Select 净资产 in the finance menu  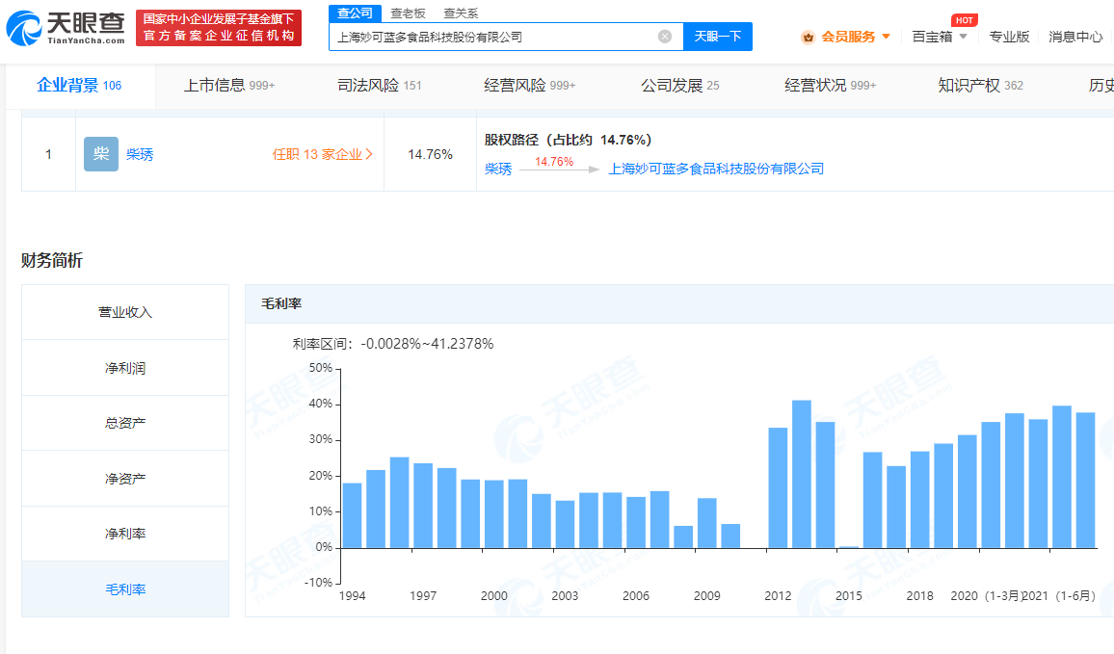pyautogui.click(x=125, y=479)
